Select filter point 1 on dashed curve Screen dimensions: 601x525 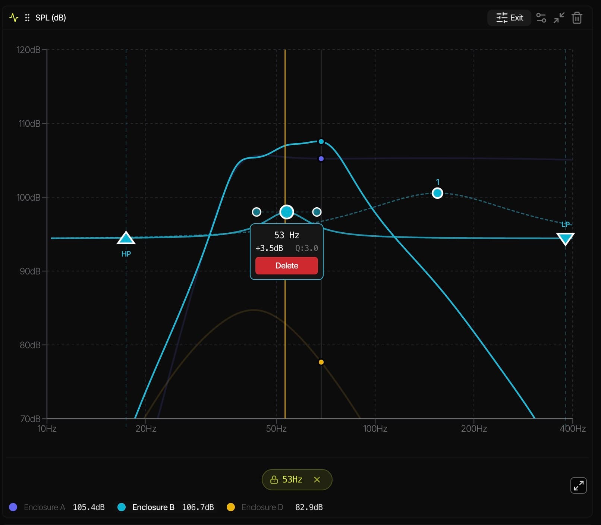coord(437,192)
